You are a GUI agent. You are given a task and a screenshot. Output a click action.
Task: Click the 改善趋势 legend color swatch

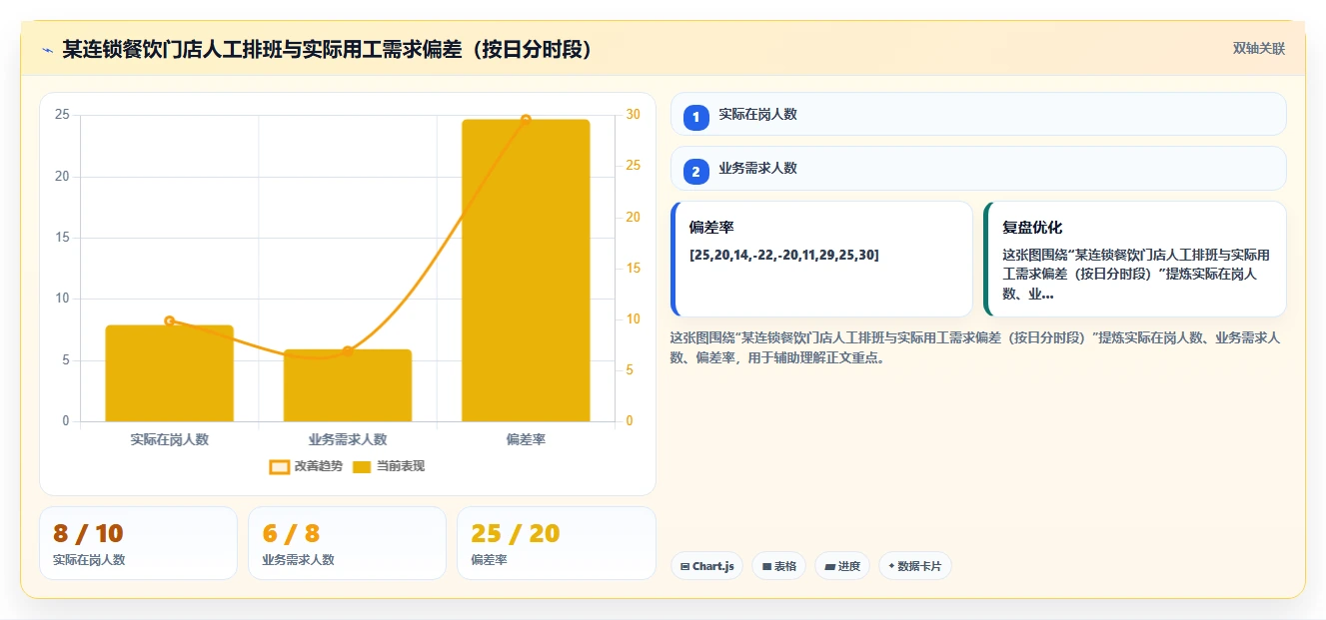280,466
